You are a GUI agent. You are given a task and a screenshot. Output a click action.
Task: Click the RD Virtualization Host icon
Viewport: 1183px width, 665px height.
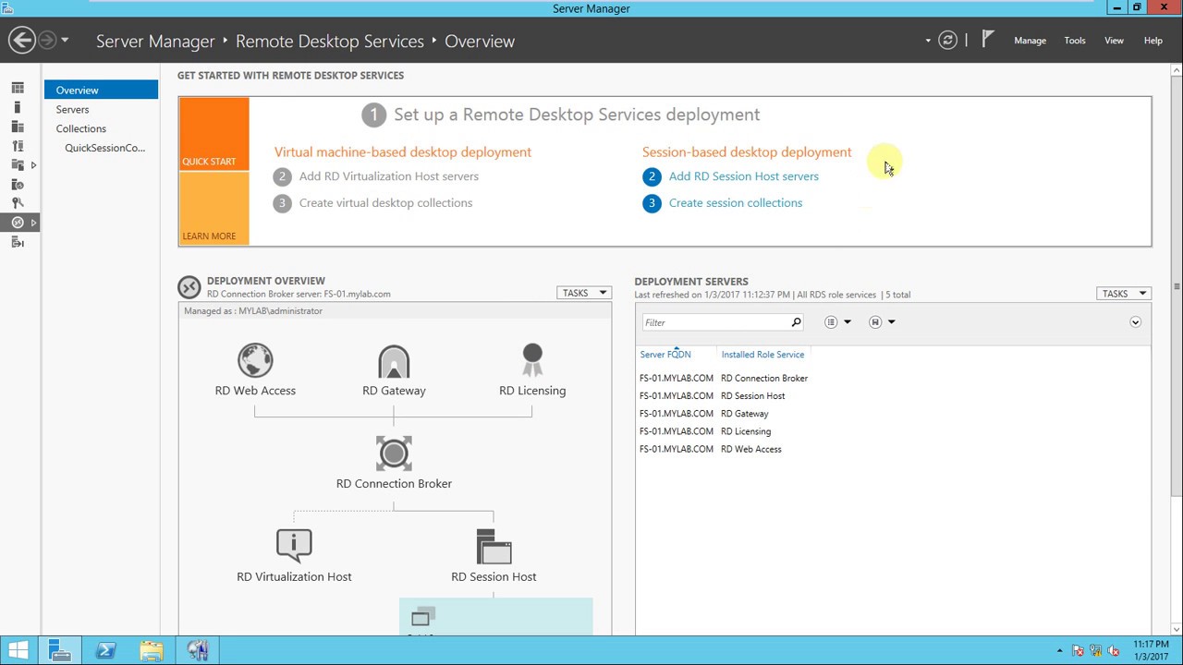(294, 546)
